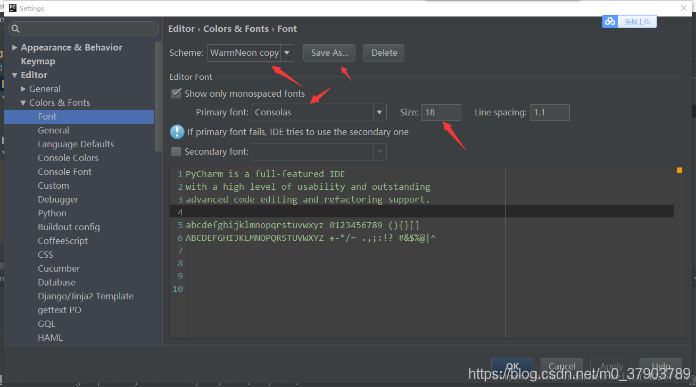This screenshot has width=696, height=387.
Task: Open the Secondary font dropdown arrow
Action: click(379, 152)
